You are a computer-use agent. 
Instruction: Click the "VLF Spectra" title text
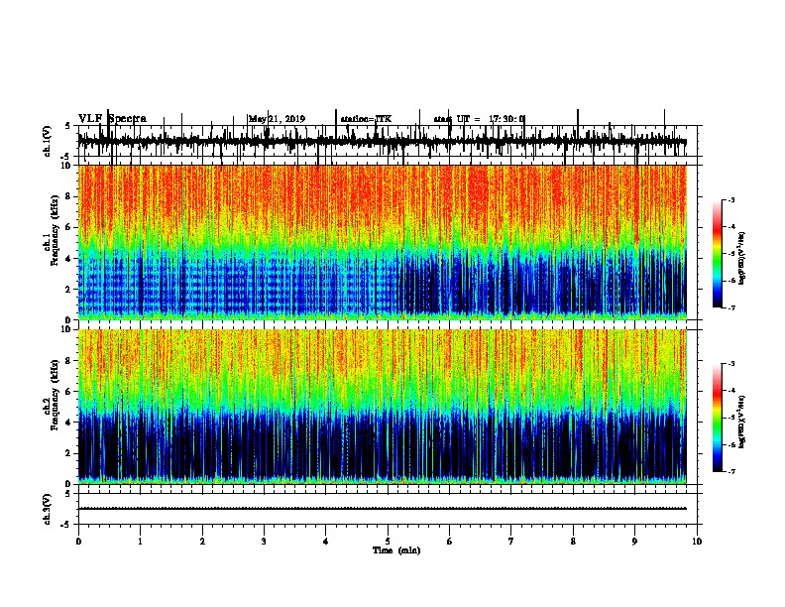point(112,119)
